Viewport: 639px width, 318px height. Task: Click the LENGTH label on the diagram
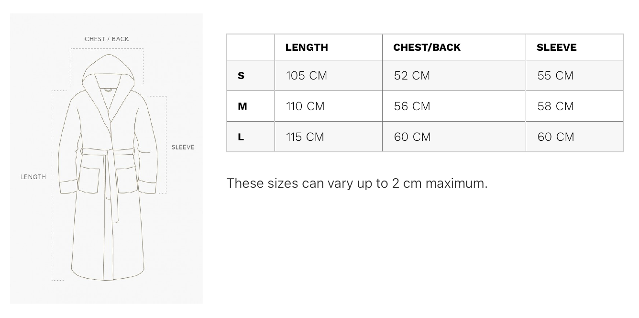point(33,177)
